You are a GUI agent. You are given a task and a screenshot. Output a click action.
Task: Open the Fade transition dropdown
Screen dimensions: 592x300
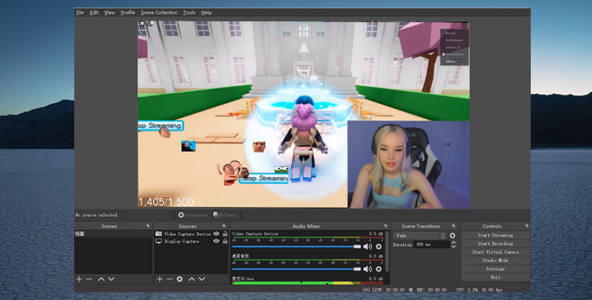click(419, 236)
